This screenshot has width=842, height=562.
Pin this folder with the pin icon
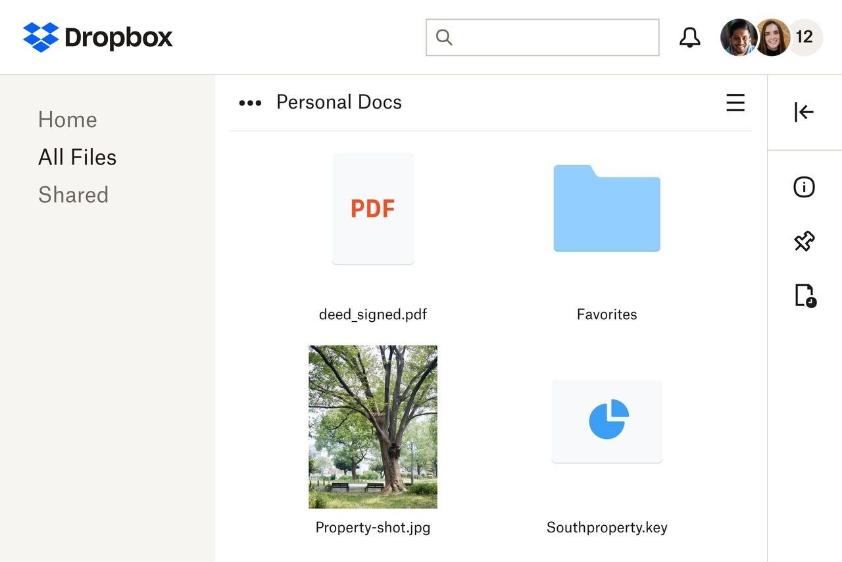point(803,242)
